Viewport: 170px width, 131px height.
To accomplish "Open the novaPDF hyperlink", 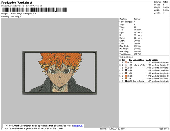I will click(x=78, y=126).
